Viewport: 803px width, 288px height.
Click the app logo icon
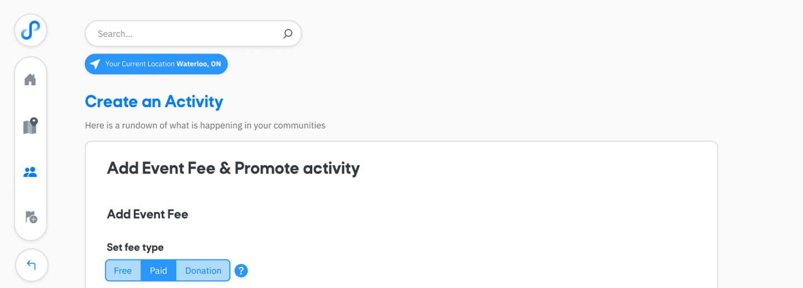pyautogui.click(x=31, y=30)
